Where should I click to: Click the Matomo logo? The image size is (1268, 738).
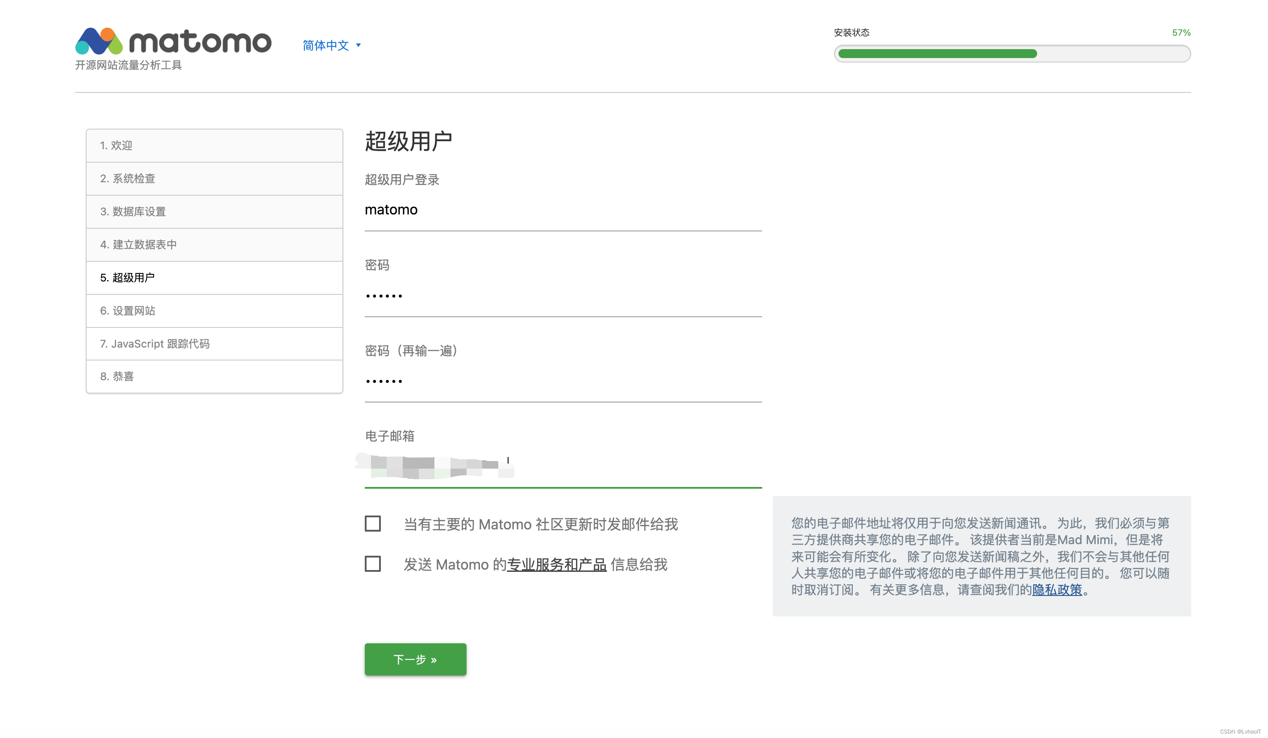click(174, 41)
